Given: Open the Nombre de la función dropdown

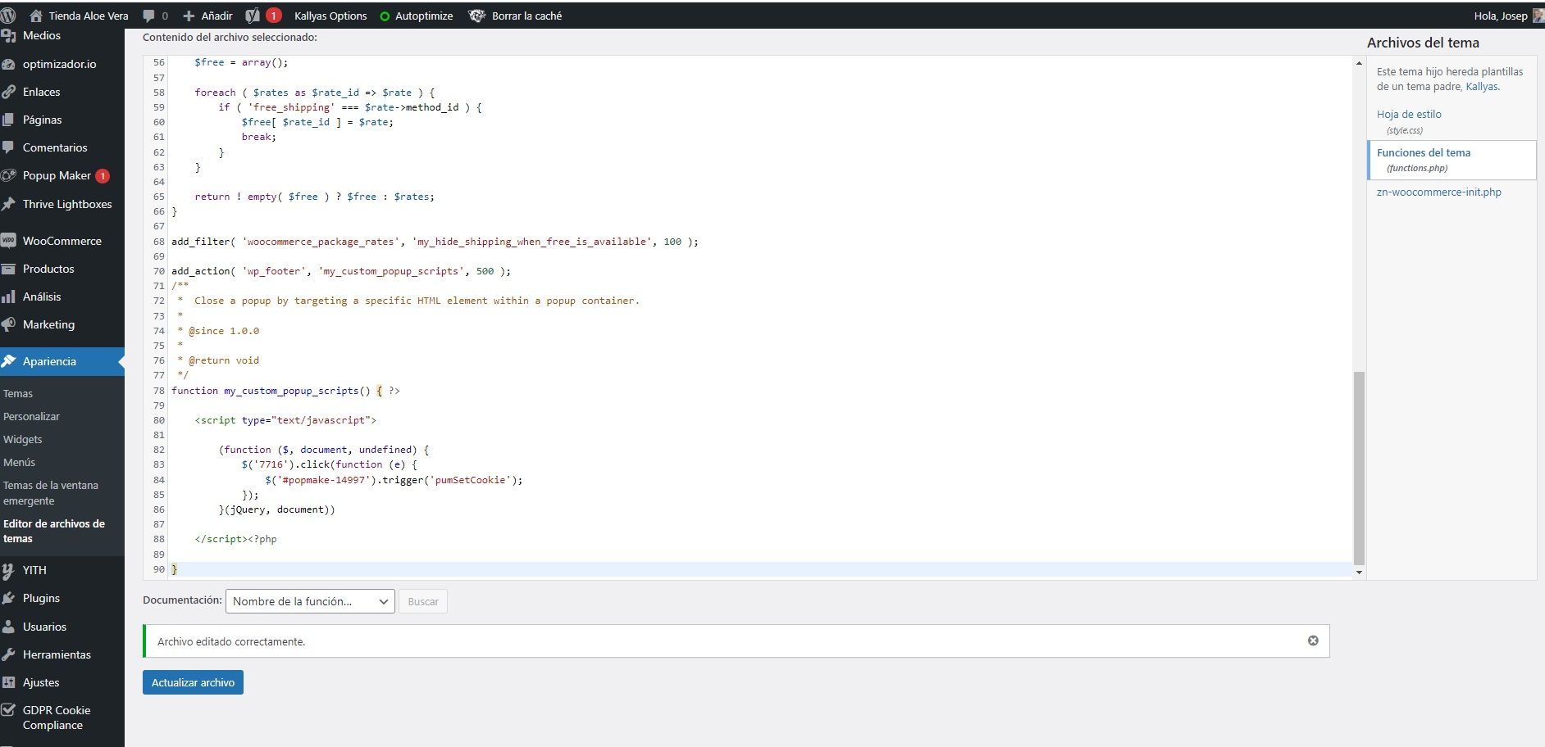Looking at the screenshot, I should tap(310, 601).
